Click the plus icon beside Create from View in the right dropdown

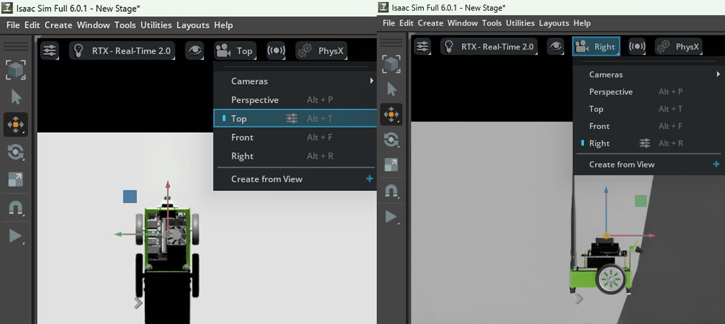pyautogui.click(x=716, y=164)
